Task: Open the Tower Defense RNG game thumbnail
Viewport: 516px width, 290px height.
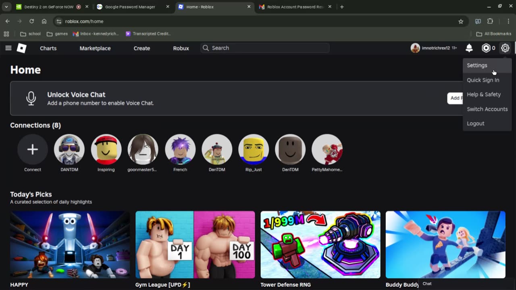Action: [320, 244]
